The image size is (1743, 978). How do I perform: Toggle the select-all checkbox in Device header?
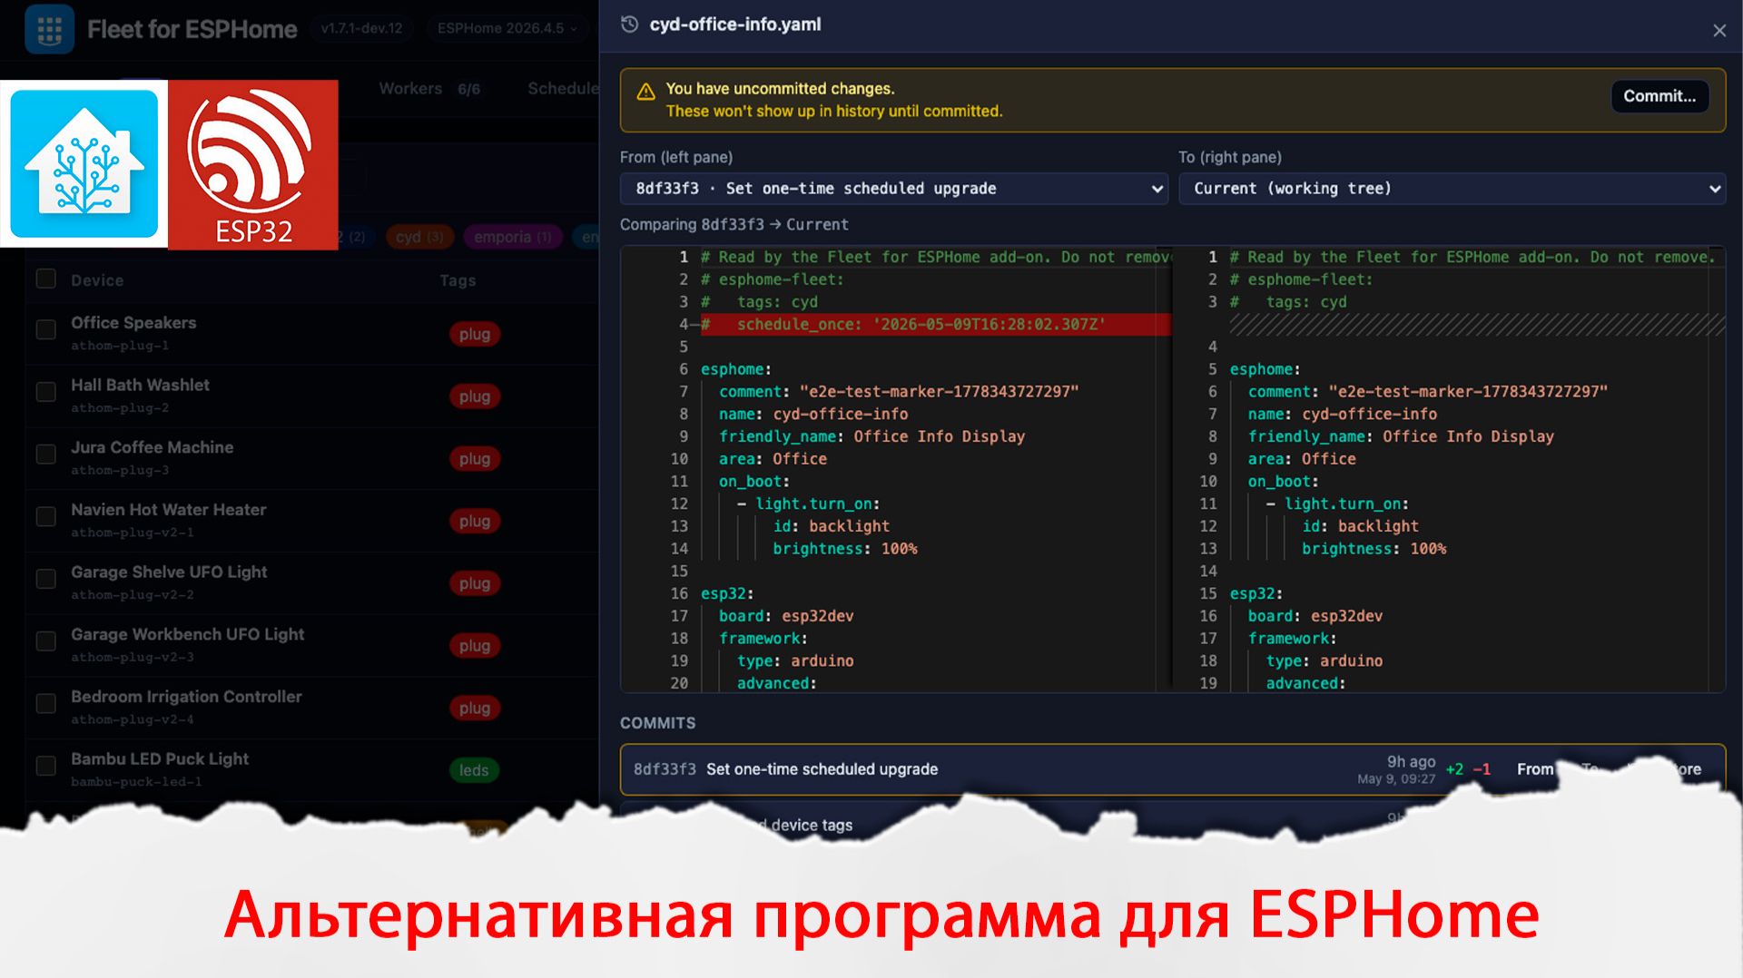(x=45, y=279)
